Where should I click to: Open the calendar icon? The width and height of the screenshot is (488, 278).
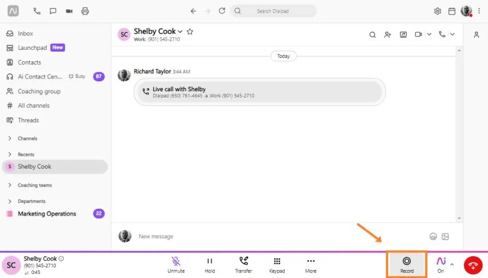click(x=452, y=11)
